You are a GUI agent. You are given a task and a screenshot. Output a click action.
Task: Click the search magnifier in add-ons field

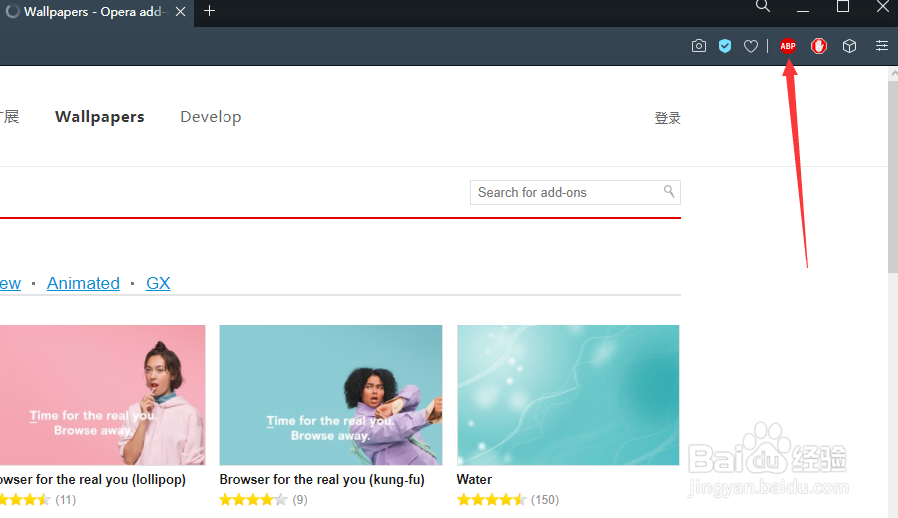coord(669,191)
